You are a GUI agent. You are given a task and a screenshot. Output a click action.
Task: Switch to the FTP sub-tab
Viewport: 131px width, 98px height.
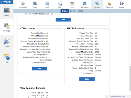[x=73, y=11]
